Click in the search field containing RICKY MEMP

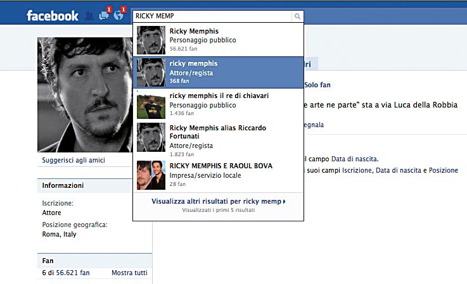[x=212, y=16]
